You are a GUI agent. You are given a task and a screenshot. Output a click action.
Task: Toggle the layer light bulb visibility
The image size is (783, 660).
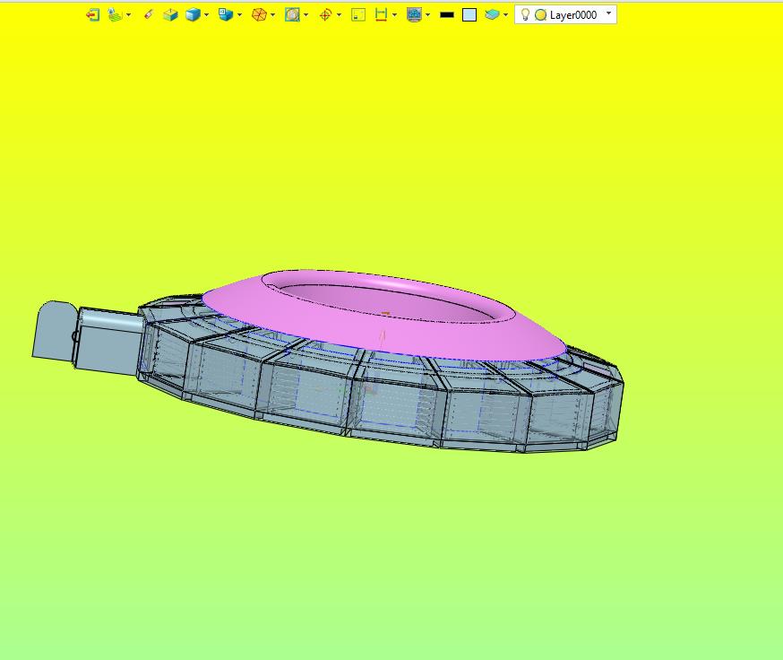(525, 14)
